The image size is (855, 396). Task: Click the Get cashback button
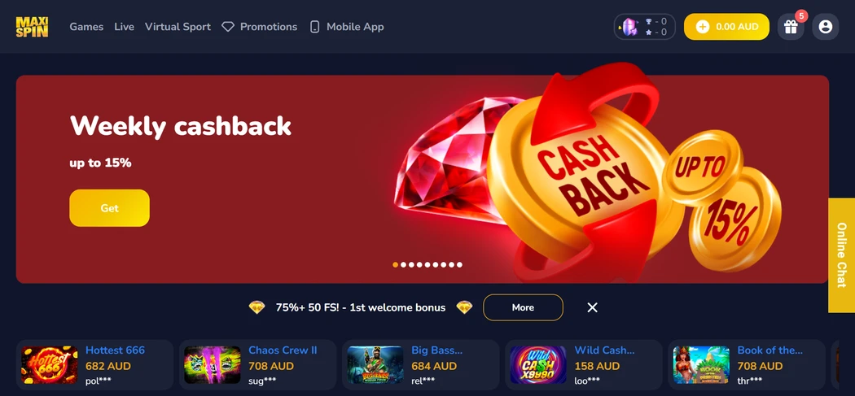click(110, 208)
